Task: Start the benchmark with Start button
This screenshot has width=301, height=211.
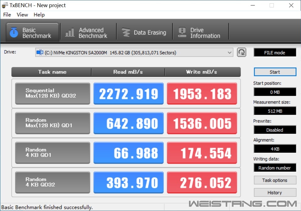Action: point(275,72)
